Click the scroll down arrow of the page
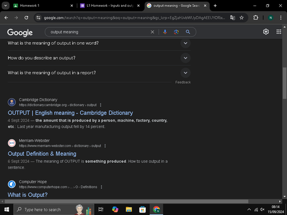Image resolution: width=287 pixels, height=215 pixels. 285,197
